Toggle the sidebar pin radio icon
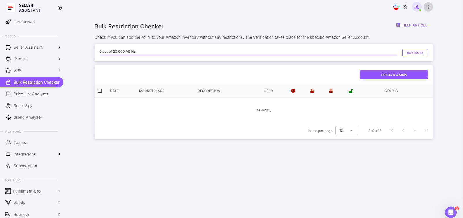This screenshot has width=463, height=218. coord(60,8)
